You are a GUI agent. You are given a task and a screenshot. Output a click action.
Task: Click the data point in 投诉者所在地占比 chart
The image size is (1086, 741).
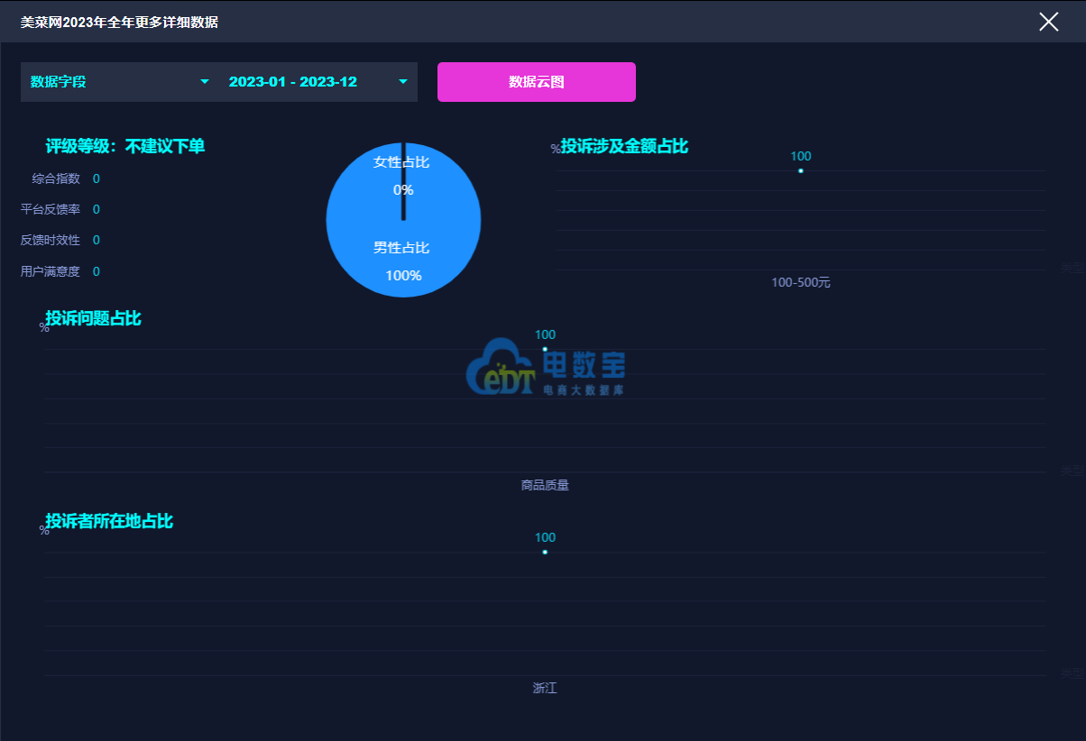click(x=545, y=552)
